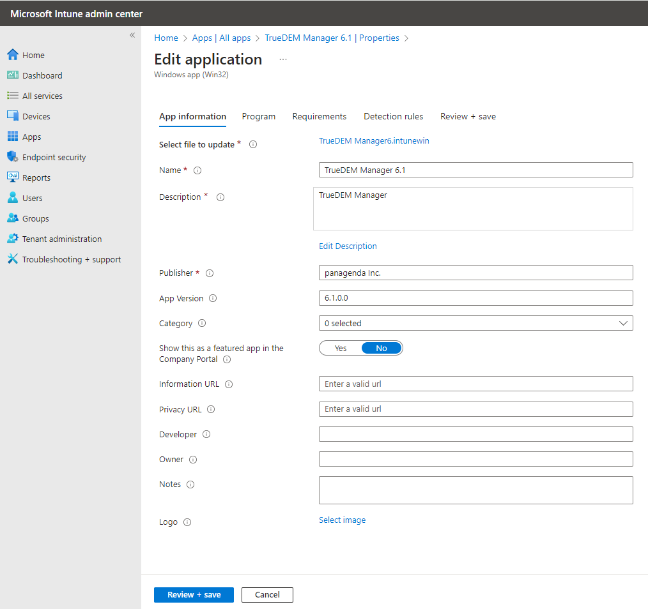The width and height of the screenshot is (648, 609).
Task: Open the ellipsis menu beside Edit application
Action: pos(283,59)
